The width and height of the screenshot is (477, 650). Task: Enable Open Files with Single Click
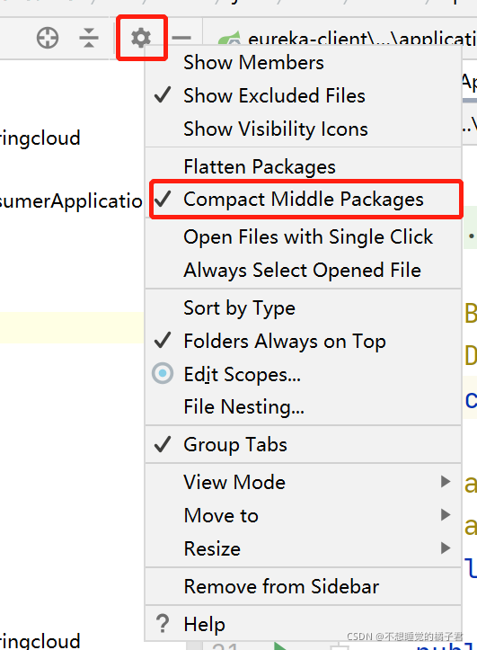pyautogui.click(x=303, y=237)
